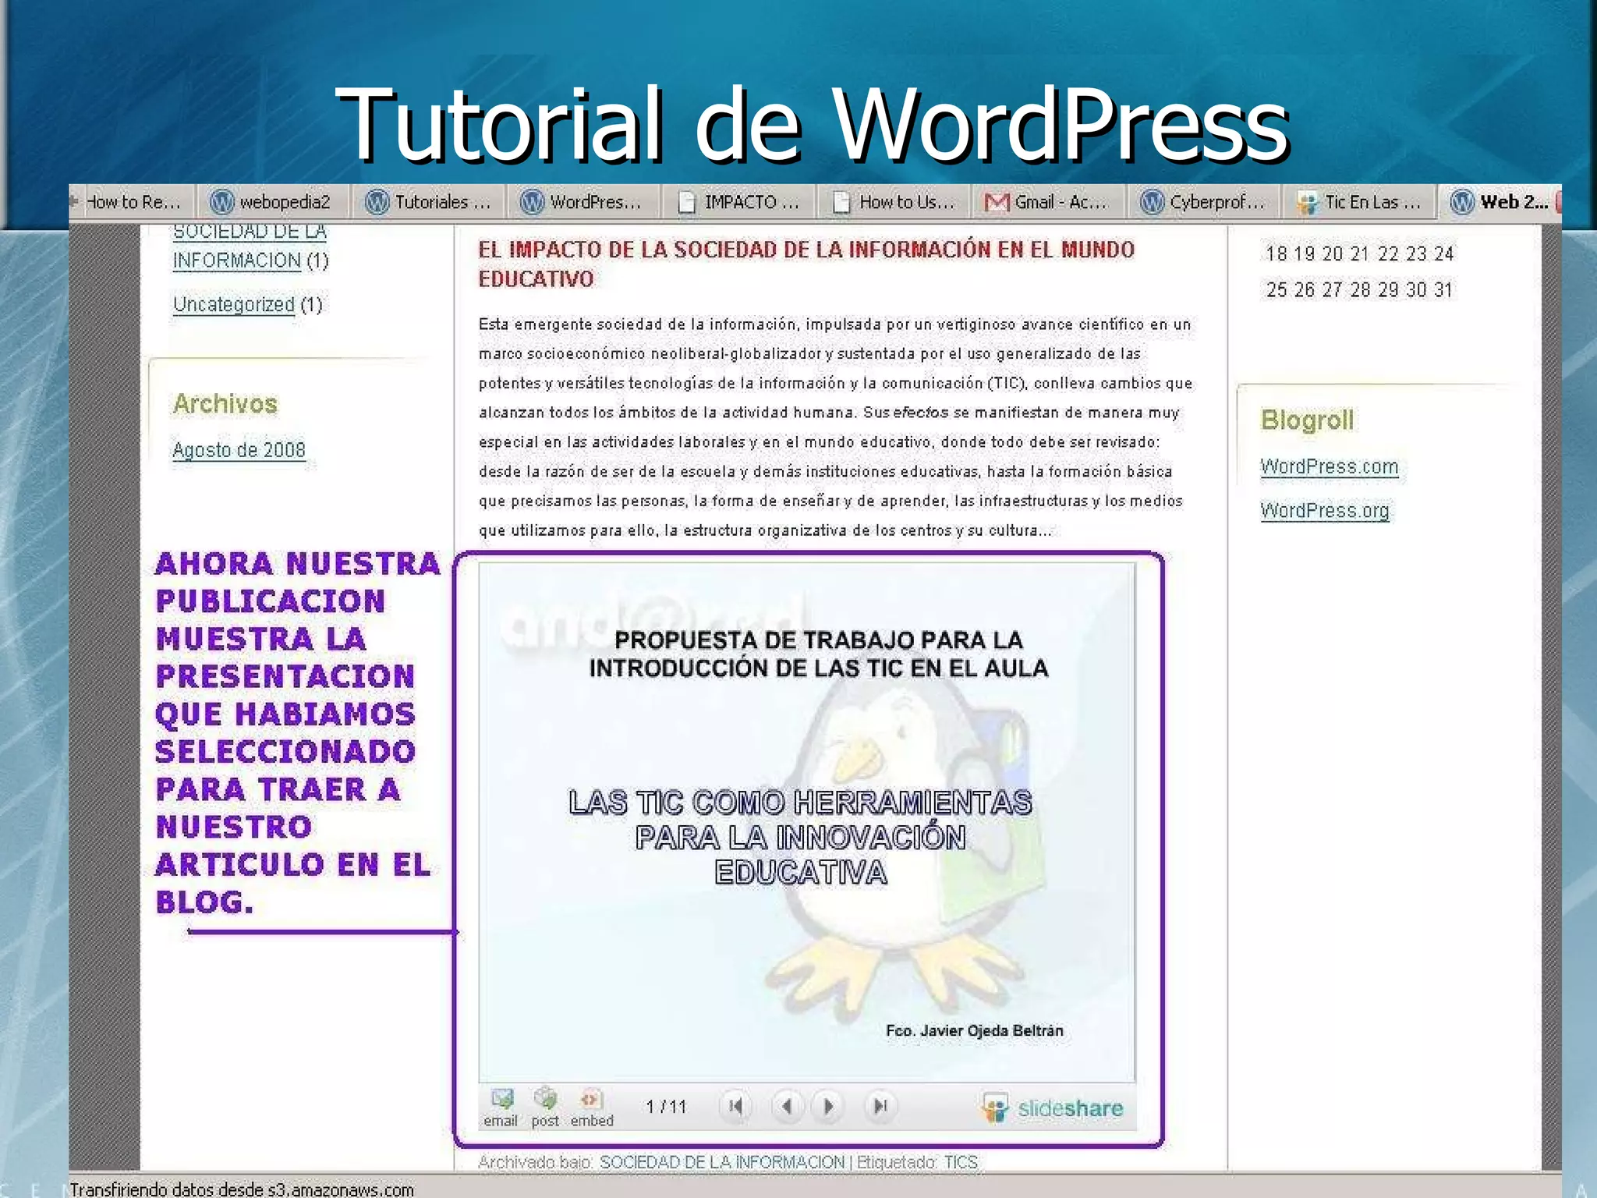The width and height of the screenshot is (1597, 1198).
Task: Select the WordPres... browser tab
Action: point(582,203)
